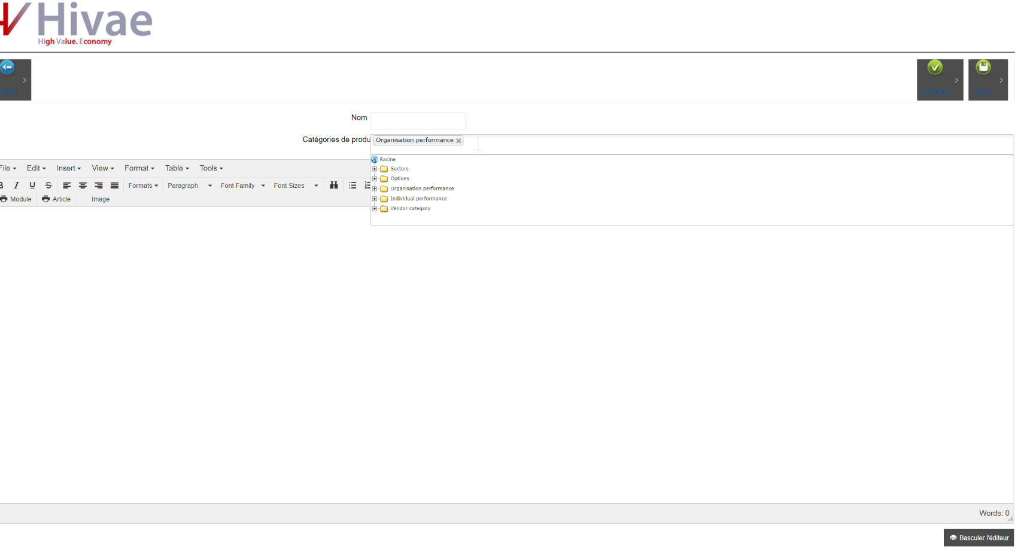Open the Tools menu
Viewport: 1033px width, 556px height.
(x=211, y=168)
